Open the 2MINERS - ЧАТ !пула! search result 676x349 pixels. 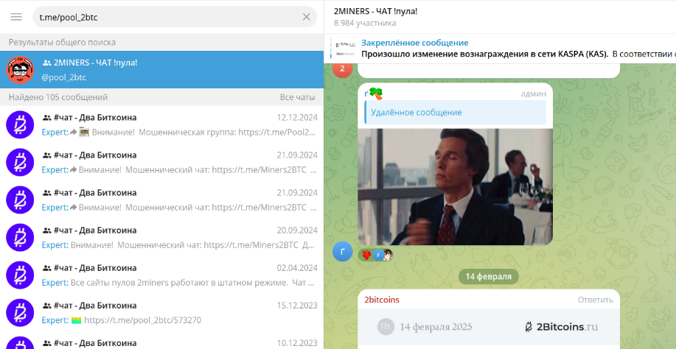[161, 70]
